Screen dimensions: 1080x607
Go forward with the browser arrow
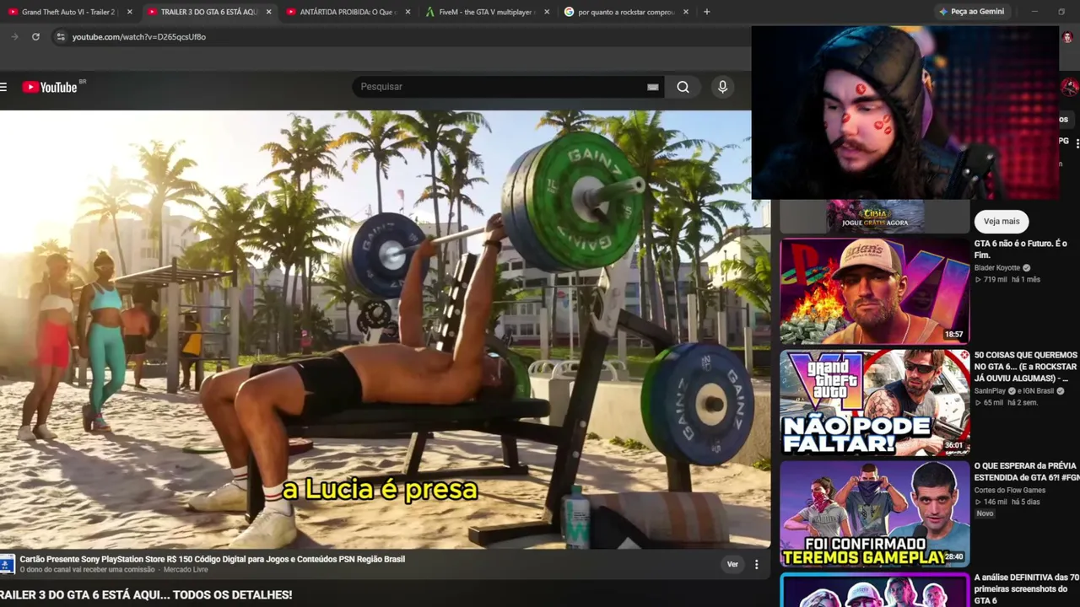pyautogui.click(x=14, y=37)
